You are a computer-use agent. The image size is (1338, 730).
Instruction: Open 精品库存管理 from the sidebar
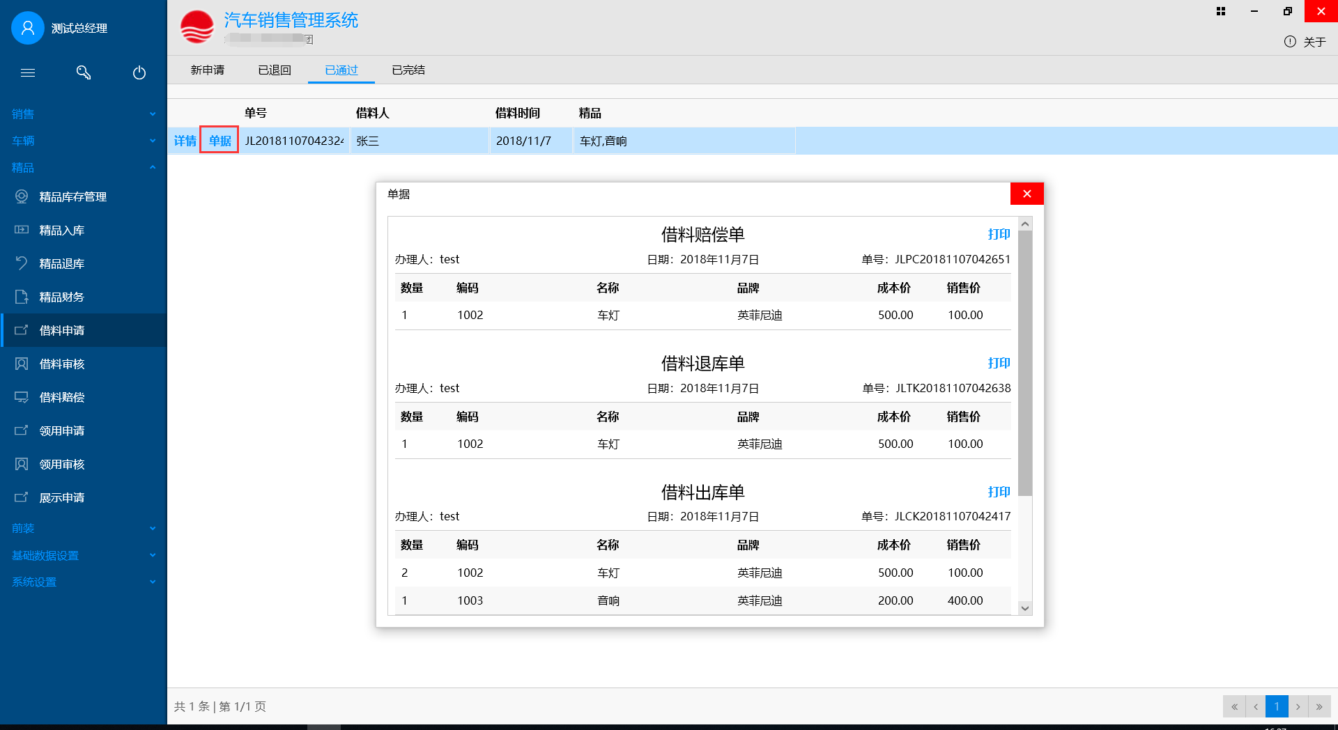(72, 197)
